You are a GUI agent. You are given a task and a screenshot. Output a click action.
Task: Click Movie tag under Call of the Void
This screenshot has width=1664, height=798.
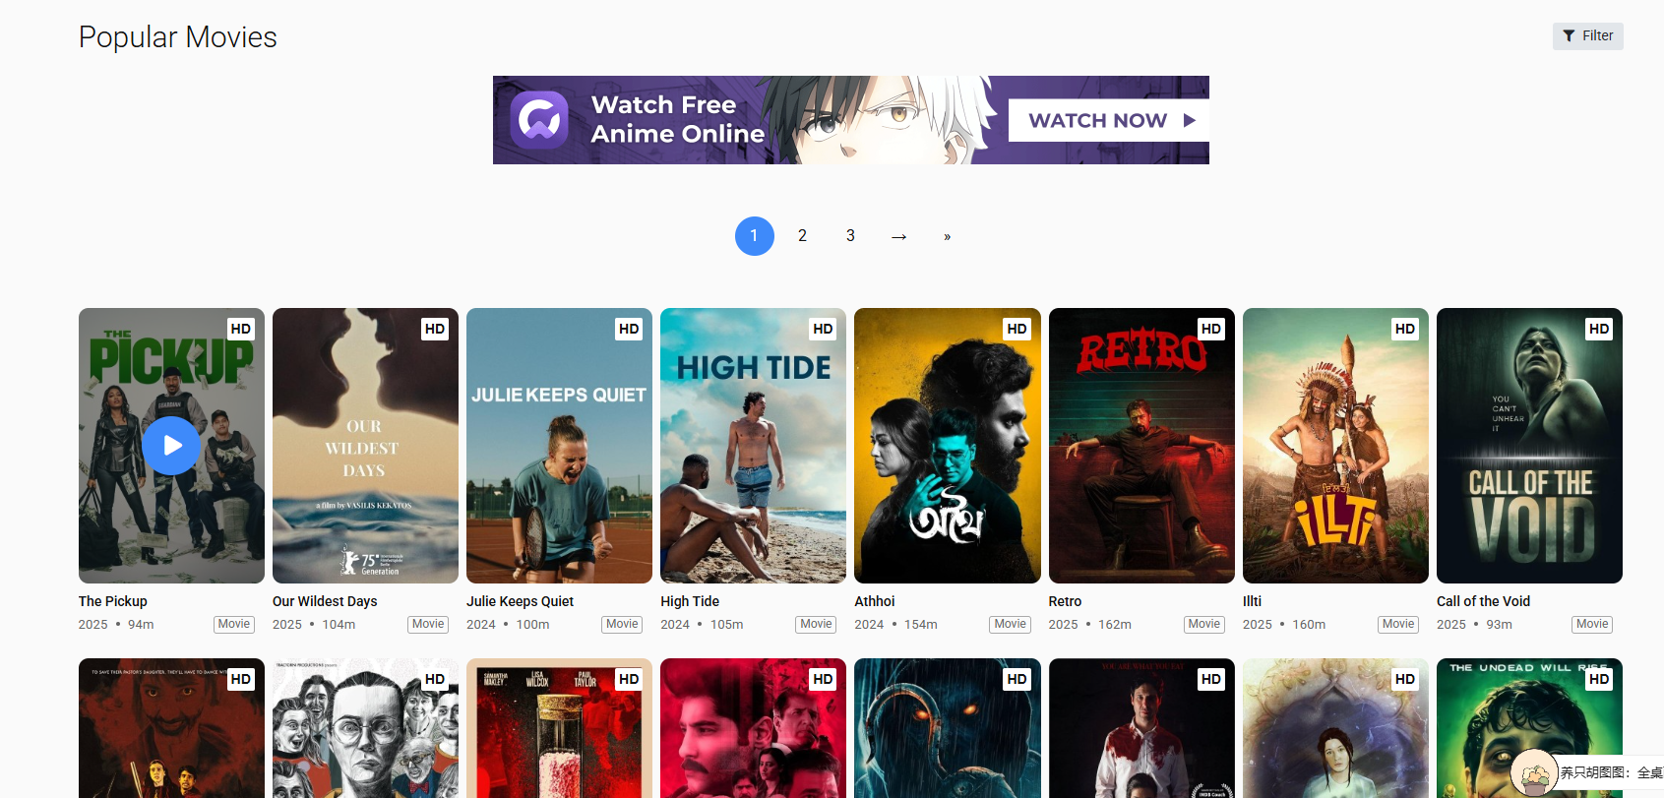(1592, 624)
